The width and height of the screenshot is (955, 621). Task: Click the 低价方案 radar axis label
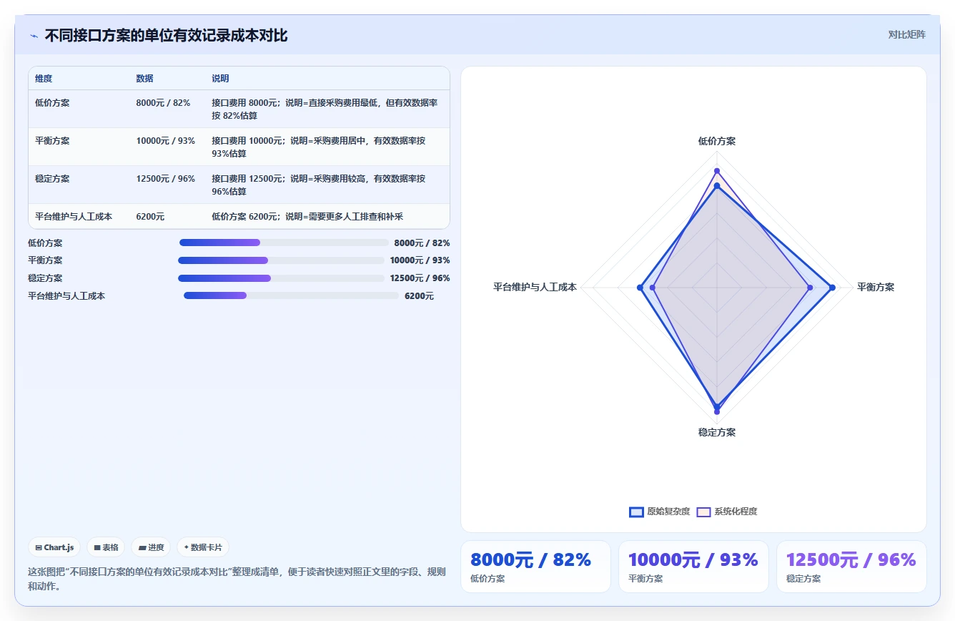717,142
